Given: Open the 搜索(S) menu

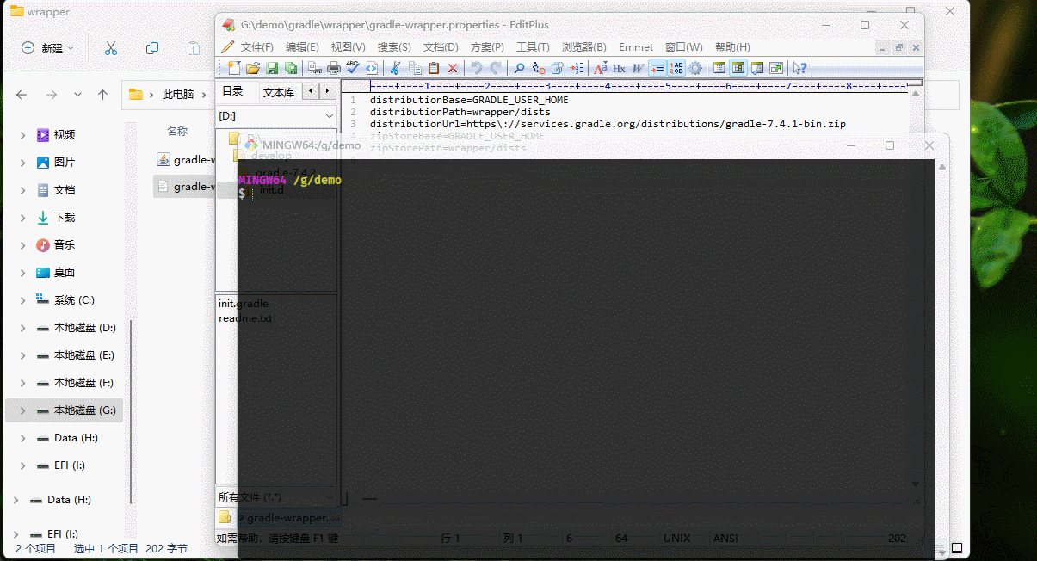Looking at the screenshot, I should (x=394, y=47).
